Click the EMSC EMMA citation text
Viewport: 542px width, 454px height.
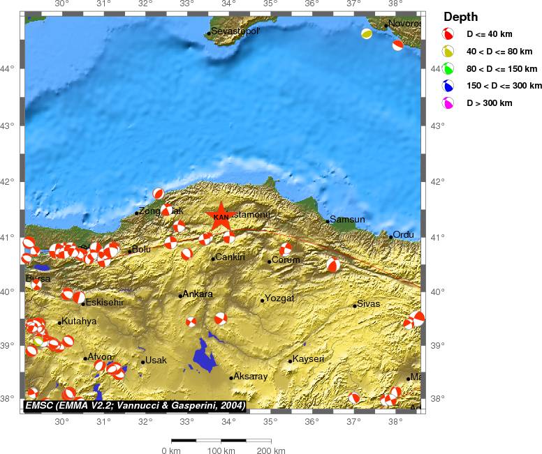point(135,404)
